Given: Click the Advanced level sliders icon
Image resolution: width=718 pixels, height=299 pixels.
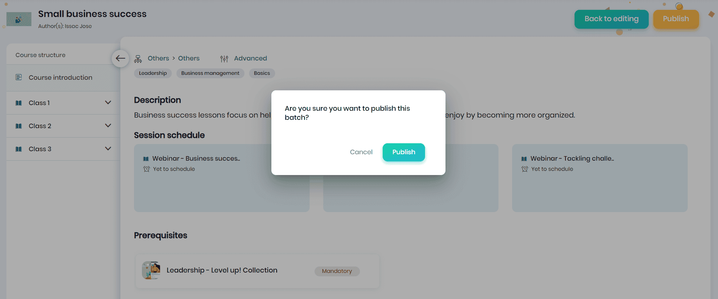Looking at the screenshot, I should [x=224, y=59].
